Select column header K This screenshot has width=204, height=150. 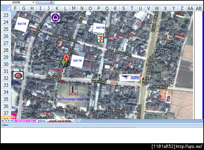coord(57,8)
